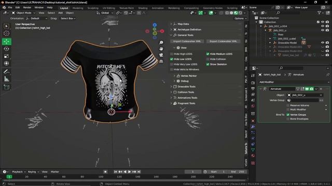Switch to the Modeling workspace tab
332x186 pixels.
(78, 8)
